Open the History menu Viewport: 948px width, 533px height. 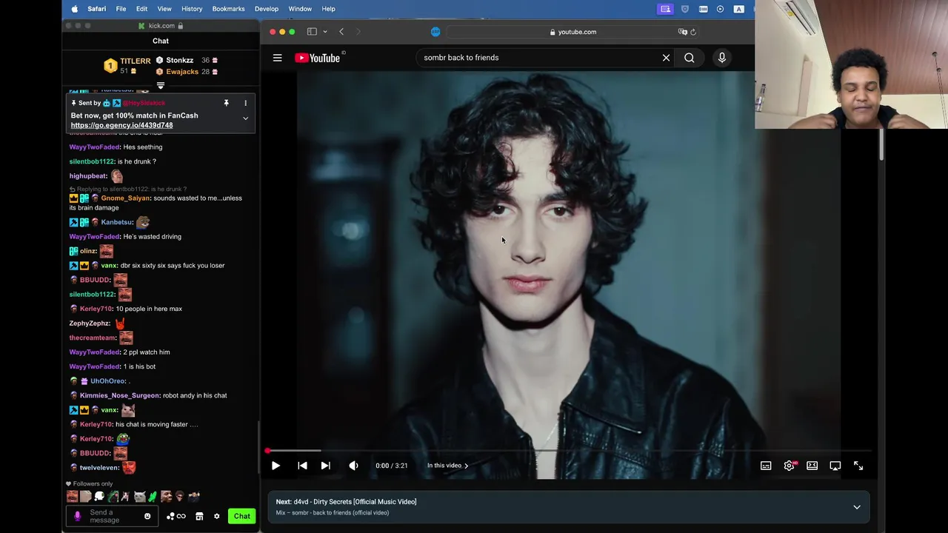192,9
